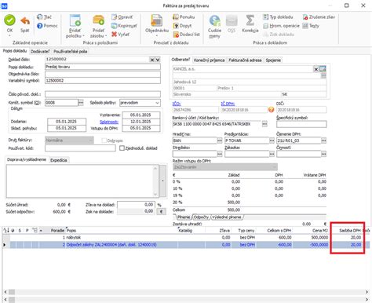Open the Konečný príjemca tab
Screen dimensions: 372x303
[209, 60]
